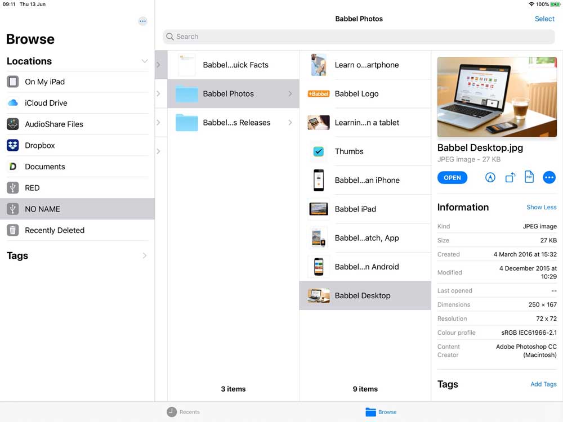563x422 pixels.
Task: Open the Recently Deleted trash icon
Action: (x=12, y=230)
